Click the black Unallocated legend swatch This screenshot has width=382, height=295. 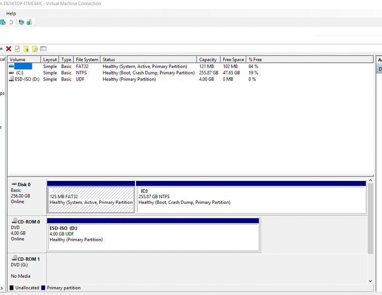coord(11,288)
